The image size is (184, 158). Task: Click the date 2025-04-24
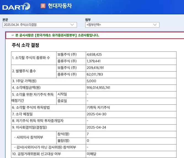97,127
